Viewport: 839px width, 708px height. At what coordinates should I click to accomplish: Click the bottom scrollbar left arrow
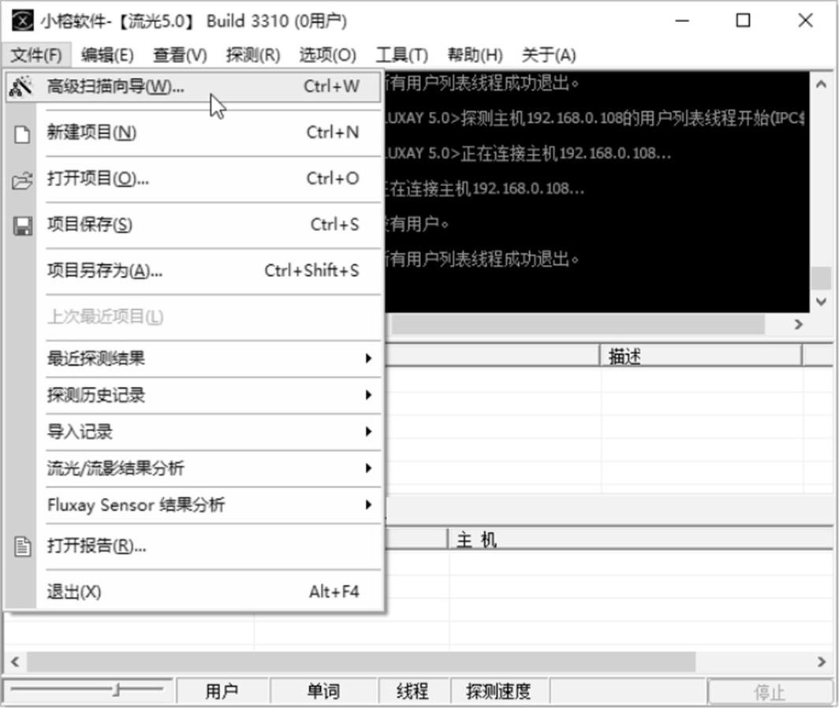(x=15, y=661)
